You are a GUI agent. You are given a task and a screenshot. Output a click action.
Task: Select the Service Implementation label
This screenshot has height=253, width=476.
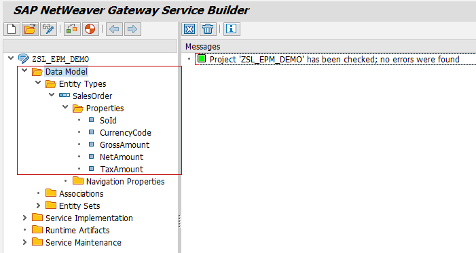tap(89, 218)
